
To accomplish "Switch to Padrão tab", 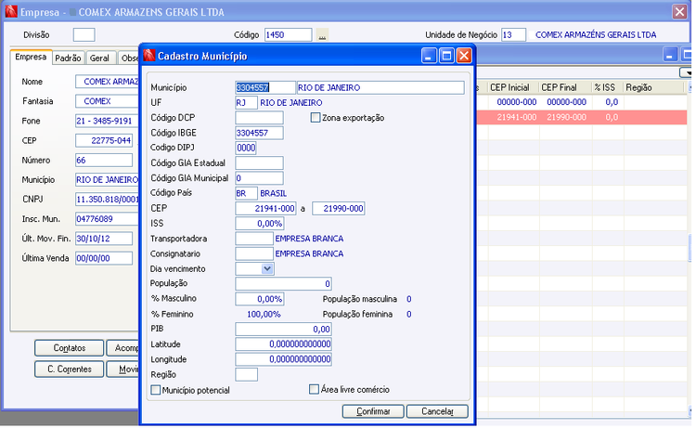I will [x=68, y=58].
